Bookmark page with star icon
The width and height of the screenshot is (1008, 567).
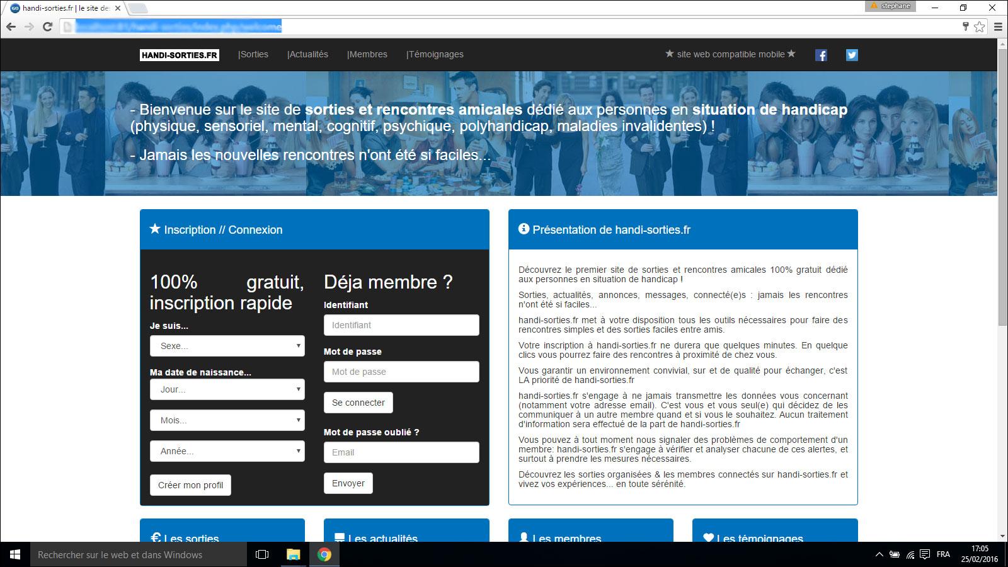click(979, 26)
